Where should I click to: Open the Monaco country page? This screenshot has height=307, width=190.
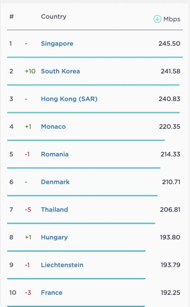click(x=53, y=127)
